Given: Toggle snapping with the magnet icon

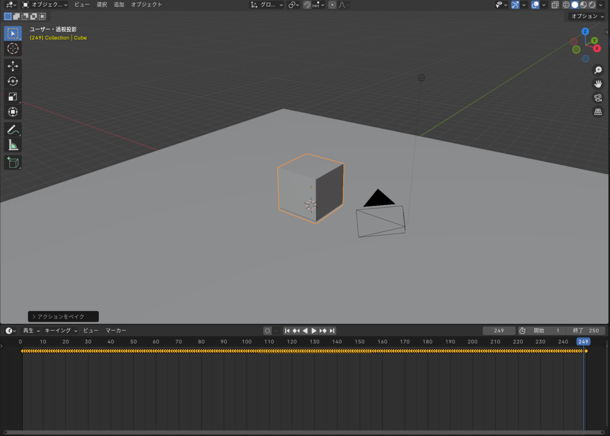Looking at the screenshot, I should (x=307, y=5).
